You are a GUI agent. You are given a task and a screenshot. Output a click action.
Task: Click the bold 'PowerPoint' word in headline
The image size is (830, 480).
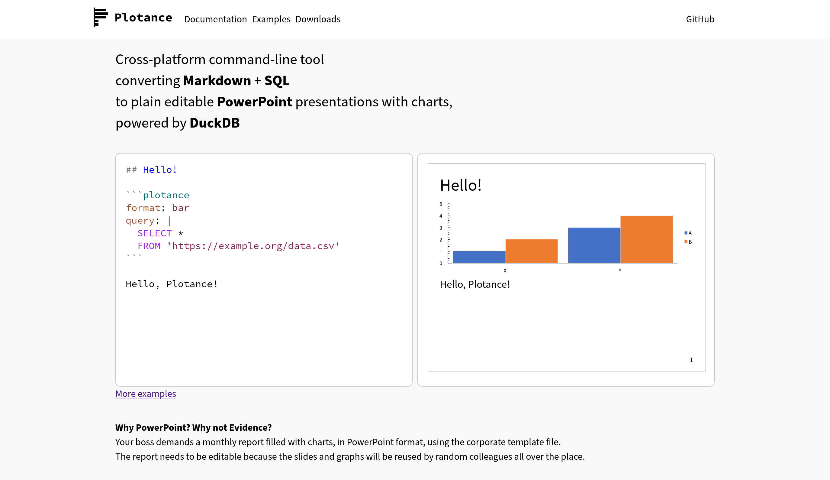click(255, 102)
